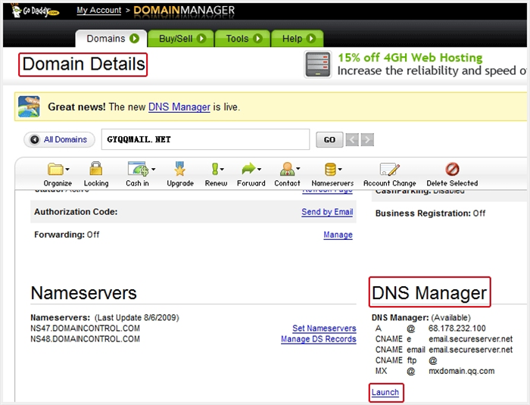Click the domain name search field
This screenshot has width=530, height=405.
pos(204,140)
